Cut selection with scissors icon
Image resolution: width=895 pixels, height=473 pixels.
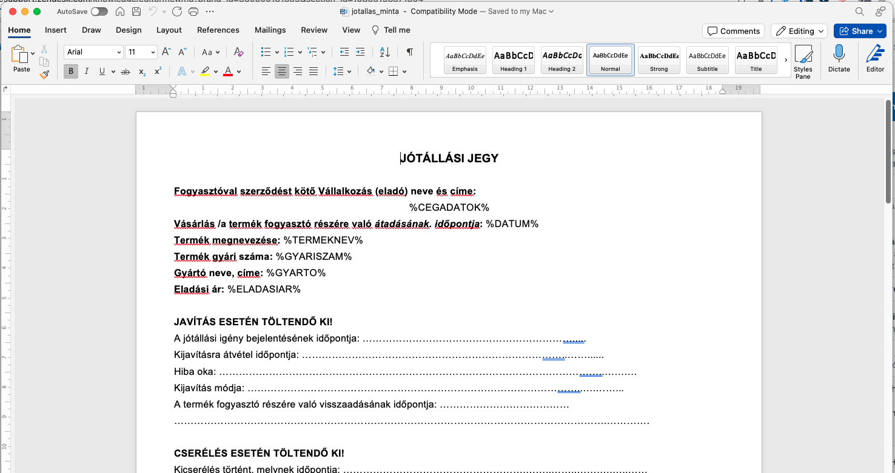[x=44, y=49]
